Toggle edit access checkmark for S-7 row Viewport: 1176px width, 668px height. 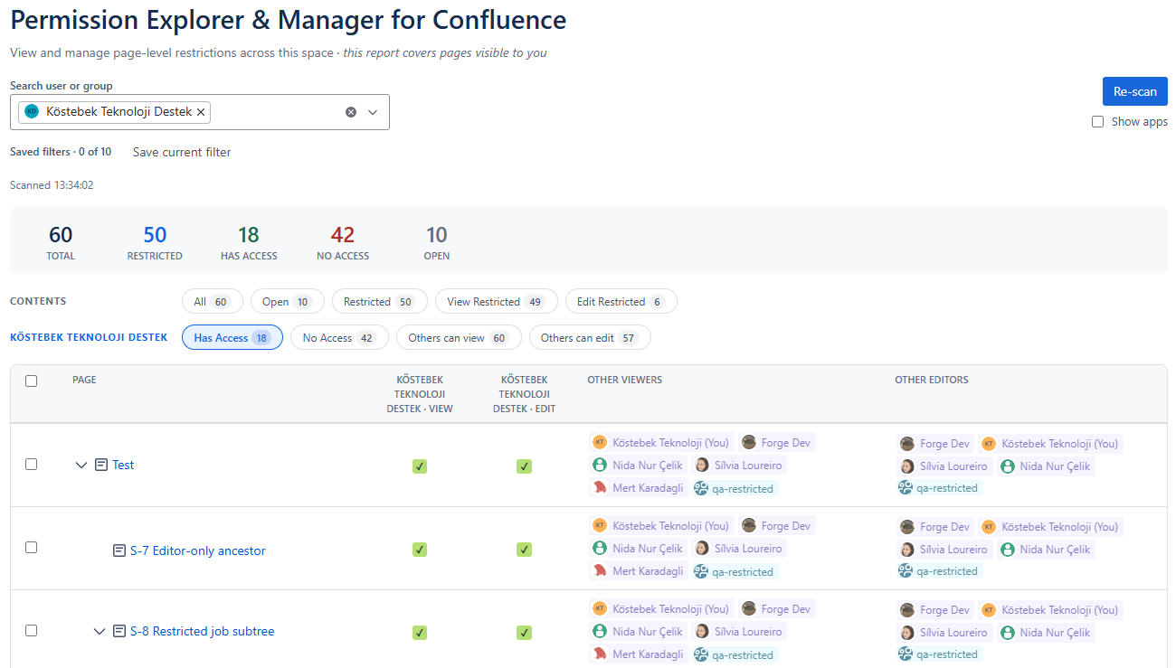coord(524,550)
